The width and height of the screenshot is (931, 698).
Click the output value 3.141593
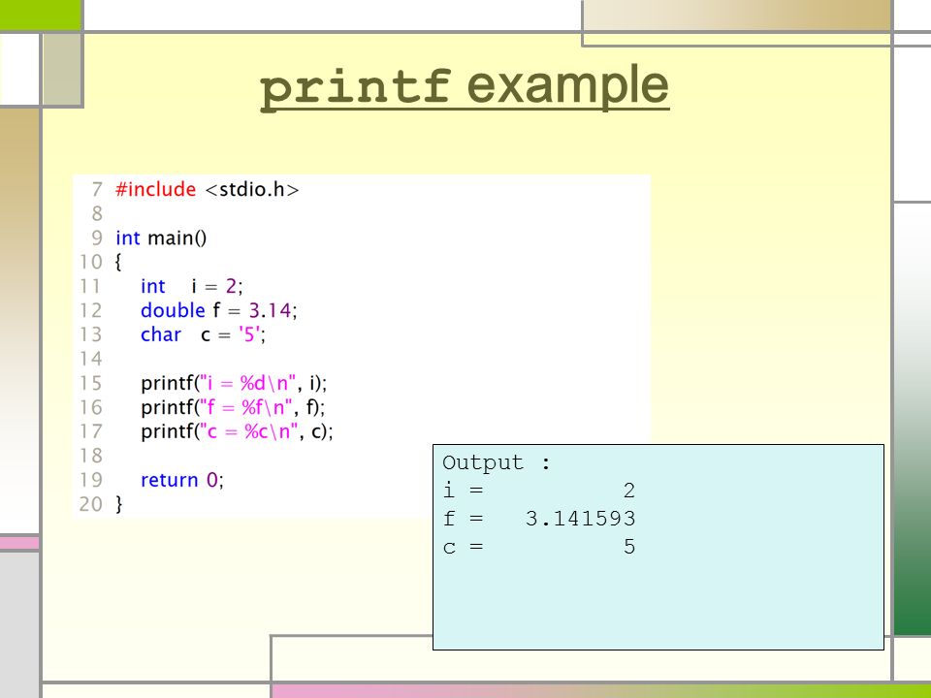[x=580, y=519]
